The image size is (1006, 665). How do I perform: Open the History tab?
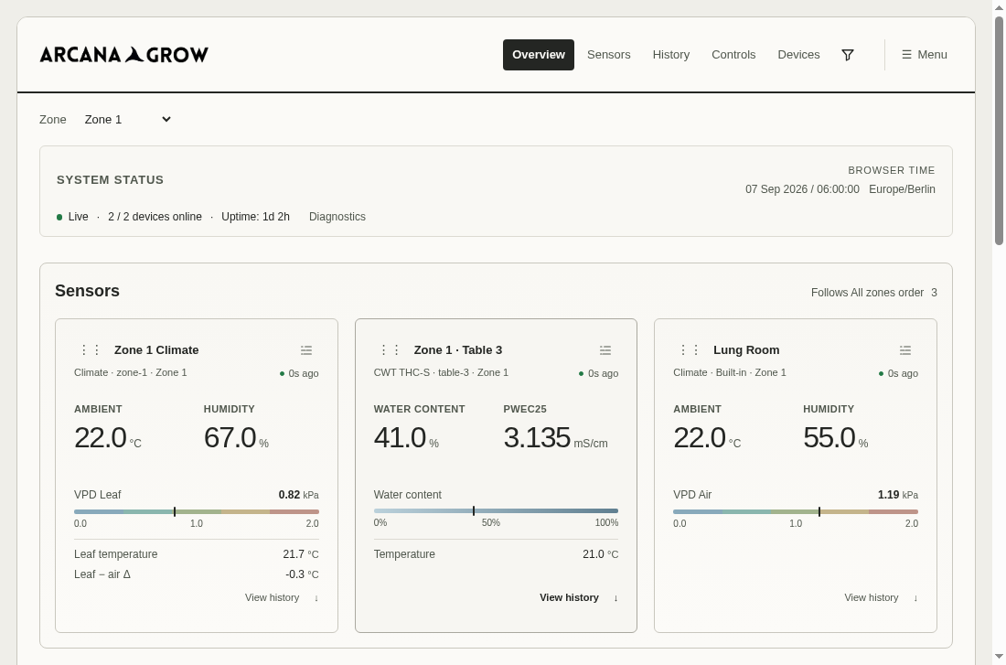tap(671, 55)
